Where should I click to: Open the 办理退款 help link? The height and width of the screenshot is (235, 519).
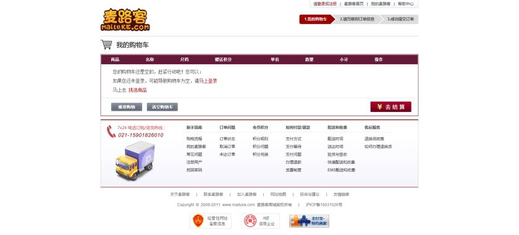[293, 162]
